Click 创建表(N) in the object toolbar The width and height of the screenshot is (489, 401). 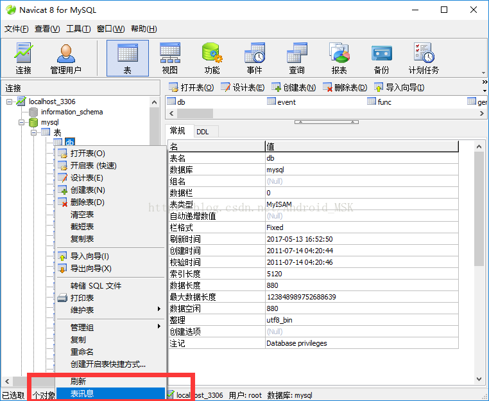pyautogui.click(x=293, y=87)
